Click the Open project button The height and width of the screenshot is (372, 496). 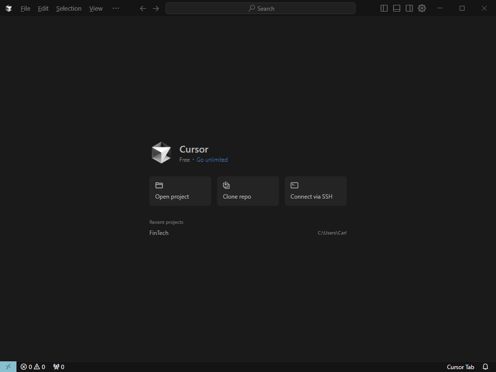coord(180,191)
